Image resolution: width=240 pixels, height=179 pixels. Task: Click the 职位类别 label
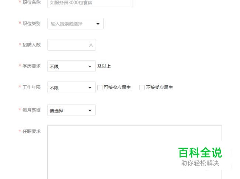point(31,23)
